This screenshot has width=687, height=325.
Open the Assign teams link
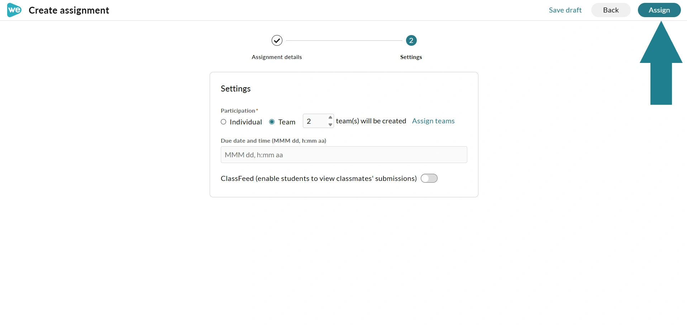(433, 121)
